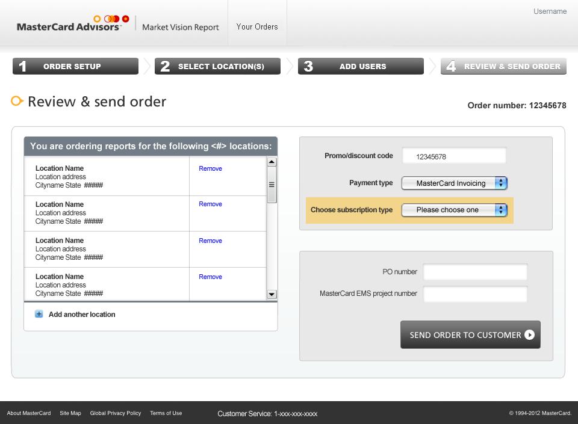Return to step 3 Add Users
Image resolution: width=578 pixels, height=424 pixels.
361,66
